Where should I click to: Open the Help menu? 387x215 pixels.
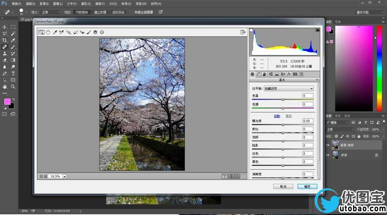[x=156, y=4]
